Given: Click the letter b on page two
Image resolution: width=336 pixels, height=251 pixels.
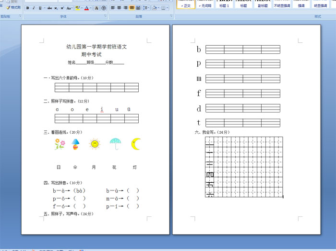Looking at the screenshot, I should coord(199,50).
